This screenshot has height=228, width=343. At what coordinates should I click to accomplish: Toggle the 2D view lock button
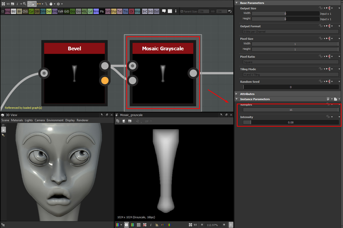coord(231,225)
